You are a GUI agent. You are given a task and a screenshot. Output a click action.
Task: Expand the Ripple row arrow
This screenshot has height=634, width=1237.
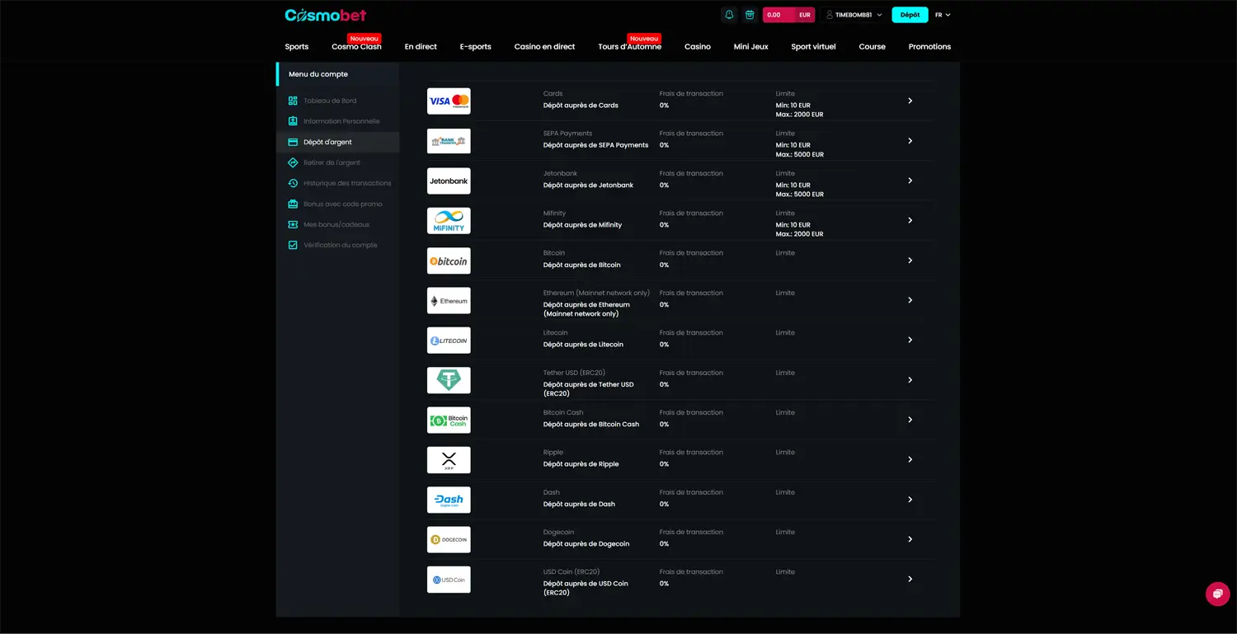(x=910, y=460)
